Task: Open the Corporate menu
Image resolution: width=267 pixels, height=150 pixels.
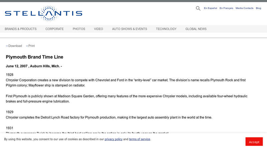Action: [x=54, y=29]
